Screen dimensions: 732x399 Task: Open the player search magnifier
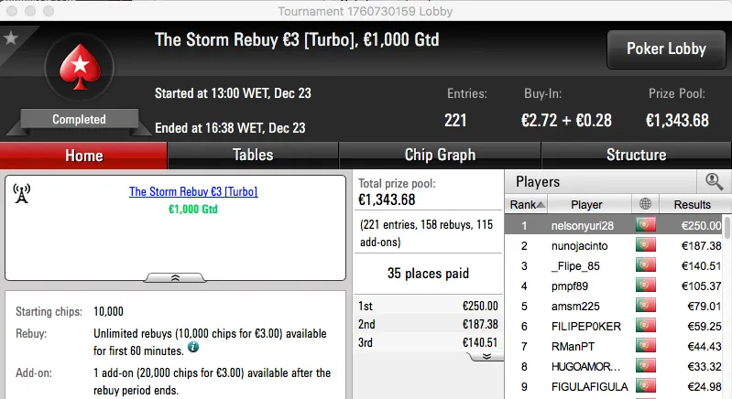714,181
